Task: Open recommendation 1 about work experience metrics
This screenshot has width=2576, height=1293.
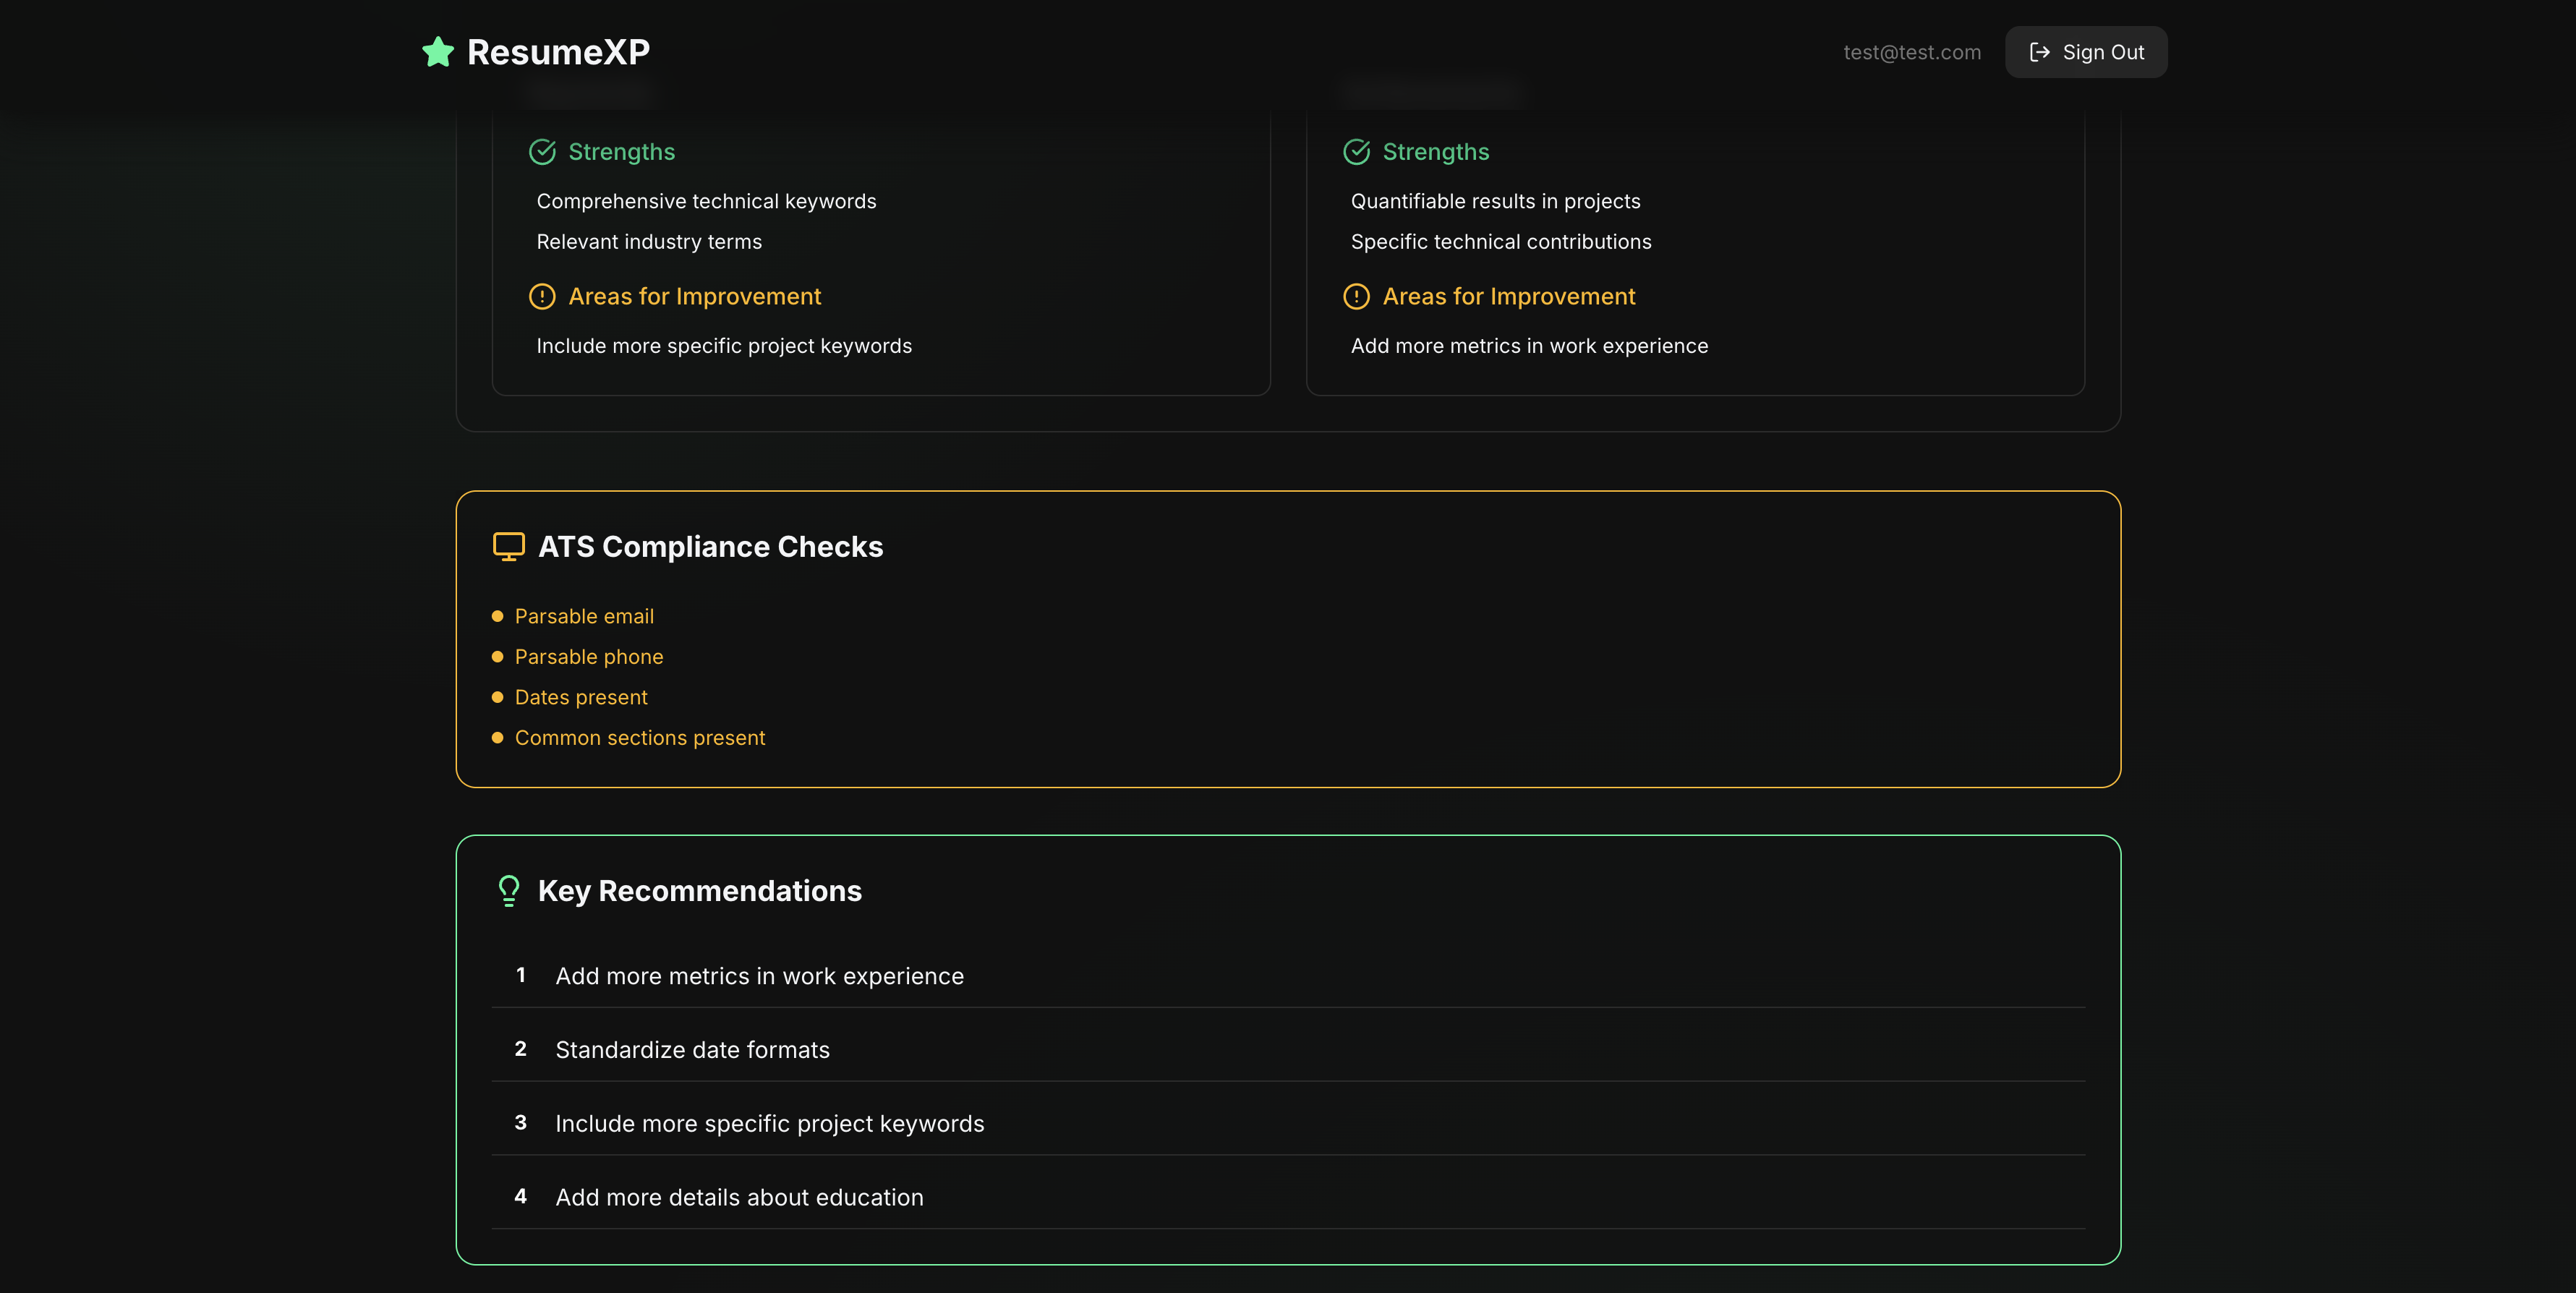Action: coord(759,976)
